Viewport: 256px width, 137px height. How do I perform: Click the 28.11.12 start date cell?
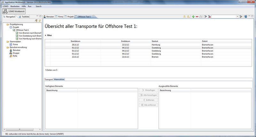click(x=76, y=45)
